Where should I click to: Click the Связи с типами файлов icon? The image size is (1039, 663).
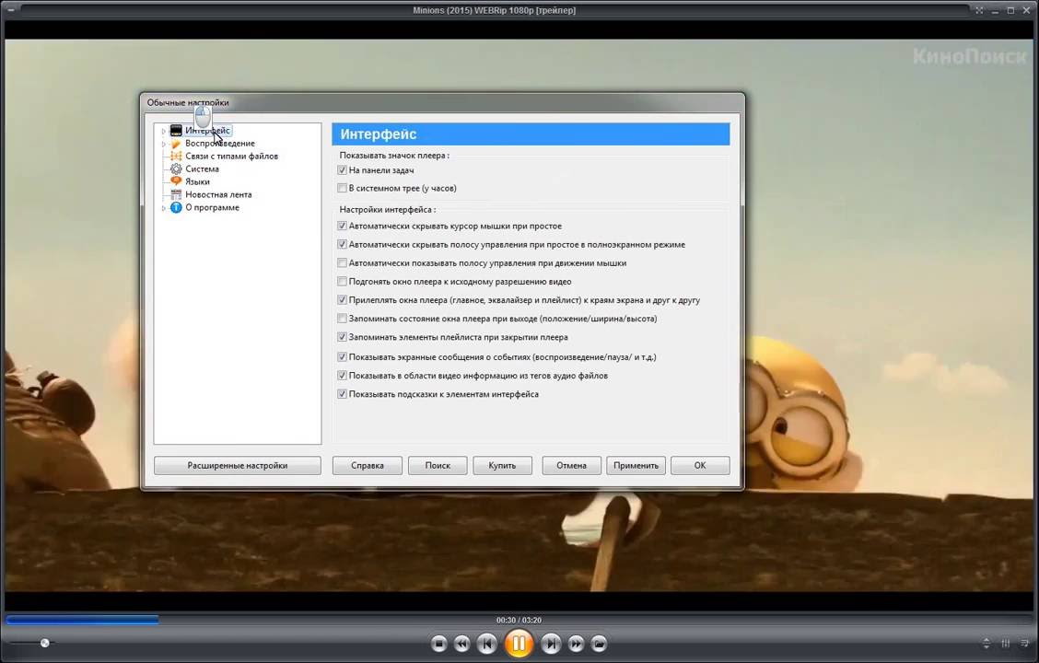tap(176, 156)
